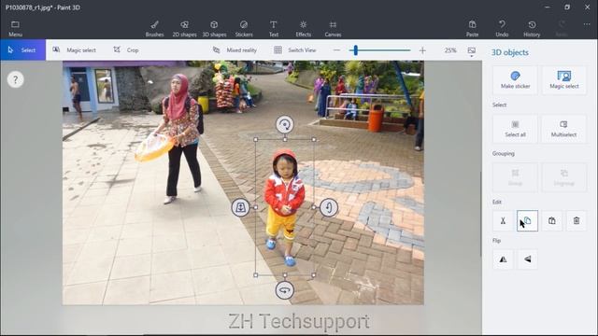Zoom out with minus button
Viewport: 598px width, 336px height.
click(x=336, y=50)
